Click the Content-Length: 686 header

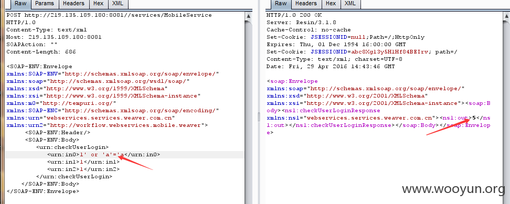(x=41, y=51)
